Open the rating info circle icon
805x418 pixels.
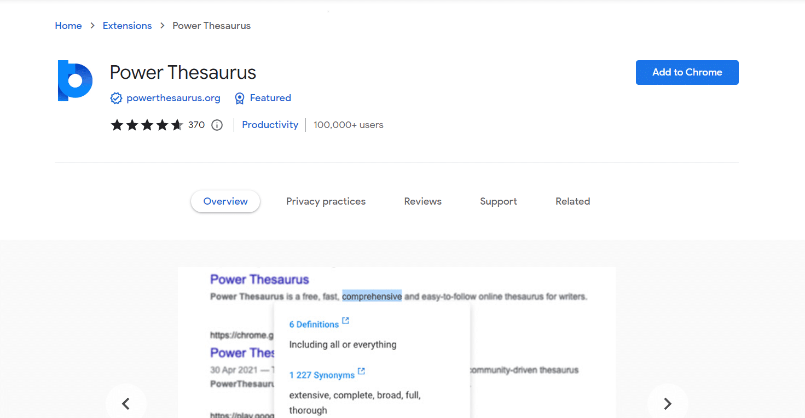tap(217, 125)
